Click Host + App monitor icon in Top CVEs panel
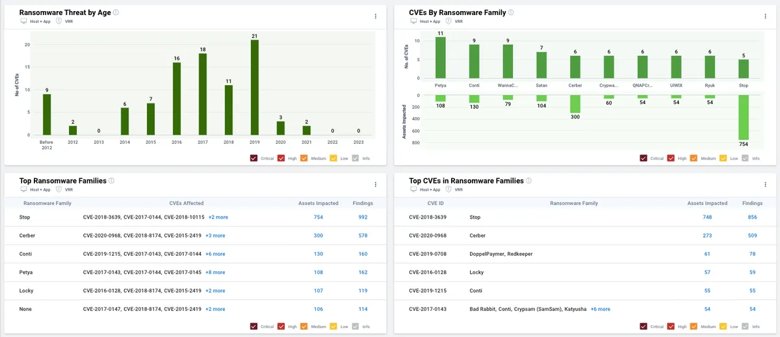The width and height of the screenshot is (780, 337). [413, 189]
